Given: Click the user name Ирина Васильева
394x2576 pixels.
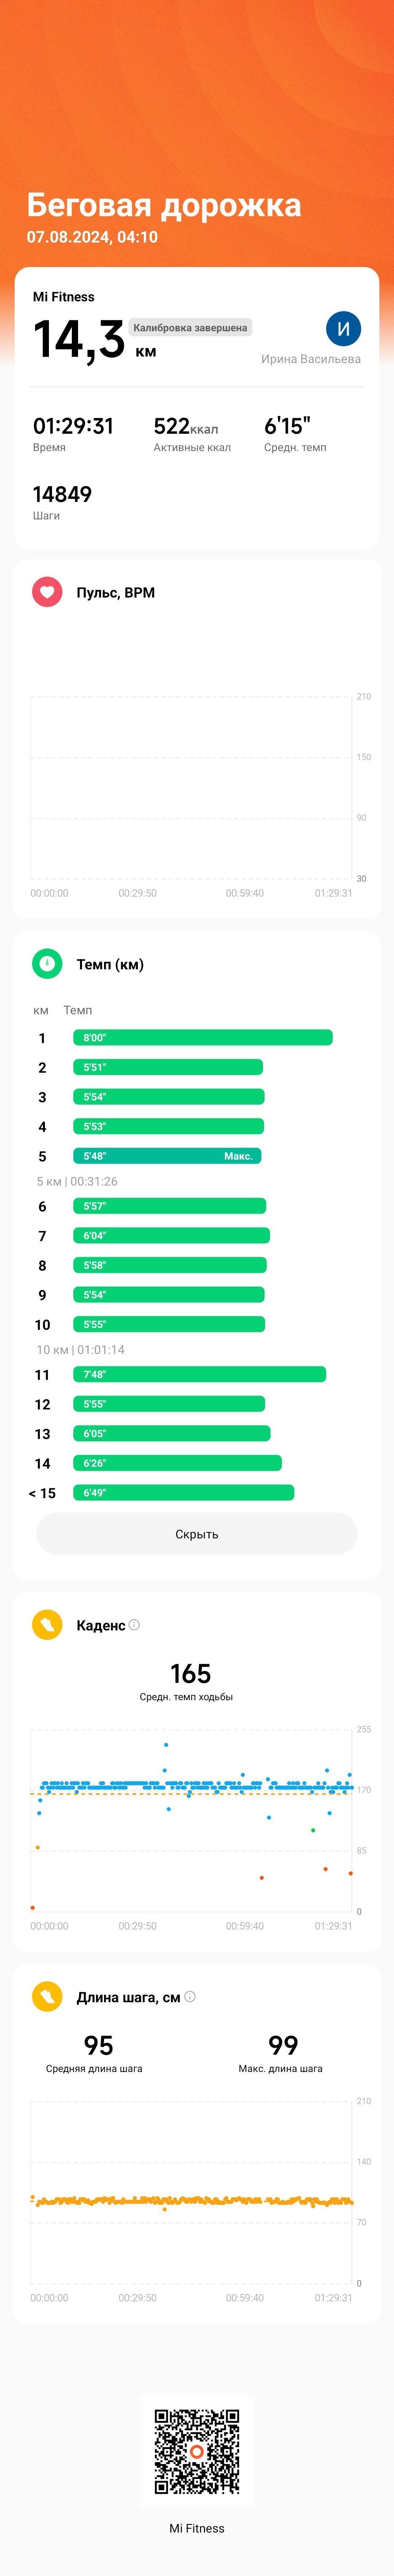Looking at the screenshot, I should [311, 359].
